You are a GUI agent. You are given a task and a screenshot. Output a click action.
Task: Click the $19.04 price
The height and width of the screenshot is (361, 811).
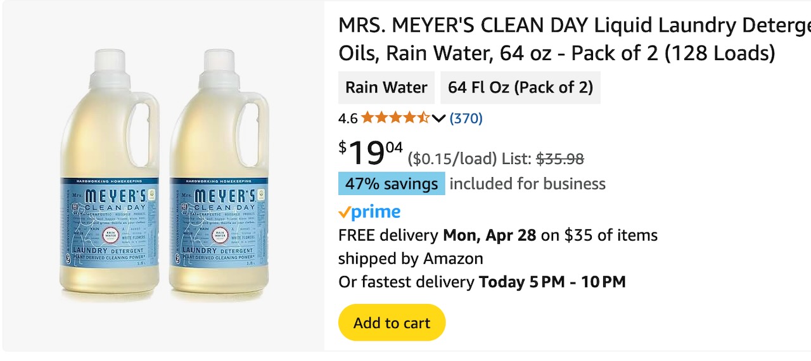(371, 153)
